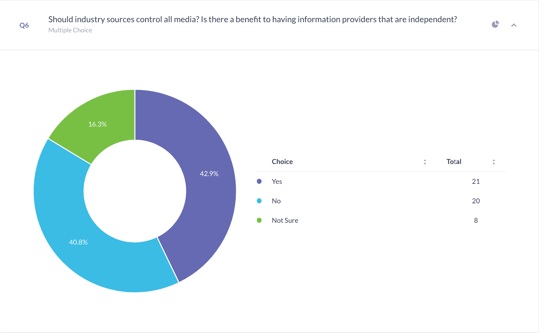Click the purple Yes legend dot
Viewport: 539px width, 333px height.
[x=260, y=181]
